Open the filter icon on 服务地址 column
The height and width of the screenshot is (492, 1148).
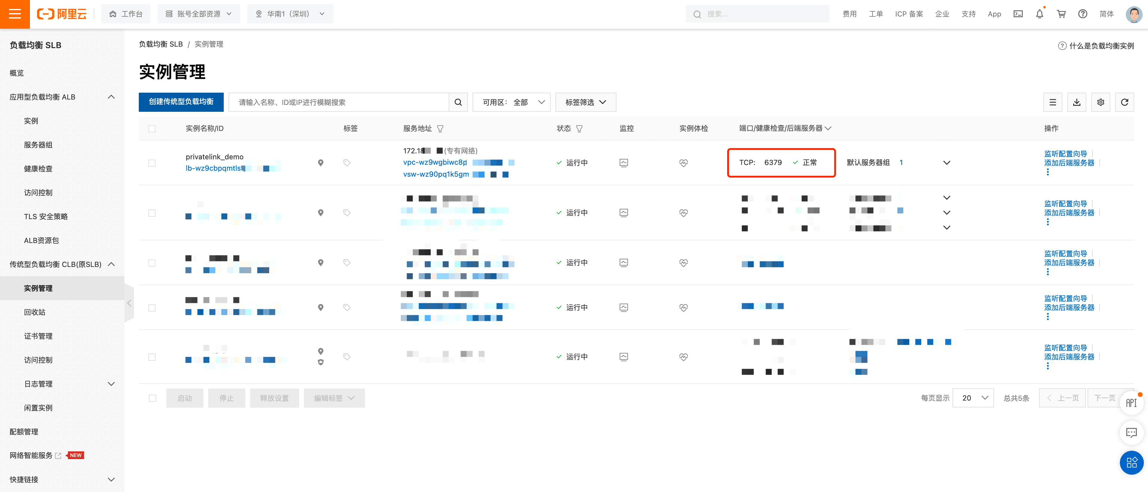pos(440,128)
